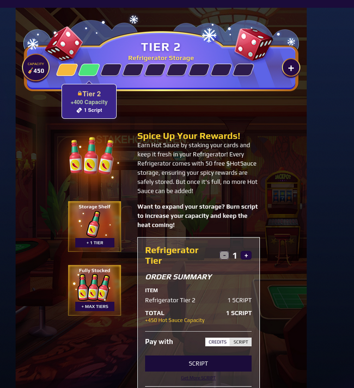
Task: Click the left red dice icon
Action: [x=64, y=44]
